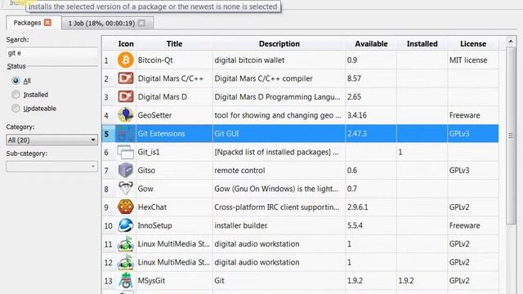Click the scrollbar up arrow
Viewport: 523px width, 294px height.
point(510,42)
